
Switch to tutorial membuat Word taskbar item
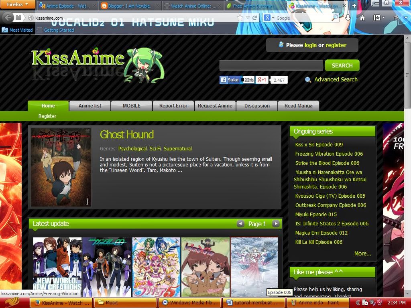[254, 302]
